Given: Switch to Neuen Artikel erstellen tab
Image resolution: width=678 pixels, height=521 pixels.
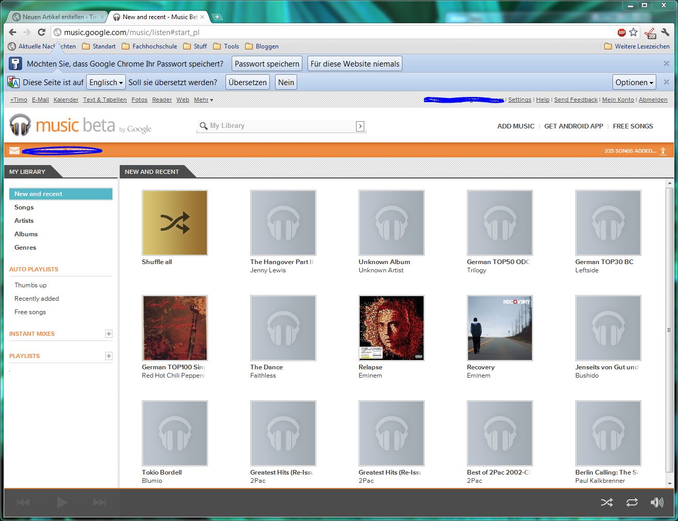Looking at the screenshot, I should pyautogui.click(x=58, y=17).
